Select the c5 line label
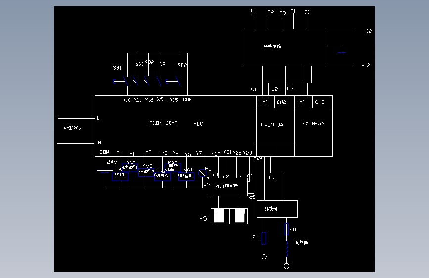Screen dimensions: 429x278 (x=252, y=197)
